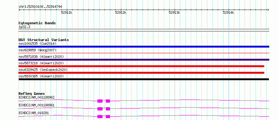Select the thin red nsv829859 variant line
The height and width of the screenshot is (120, 278).
point(144,53)
